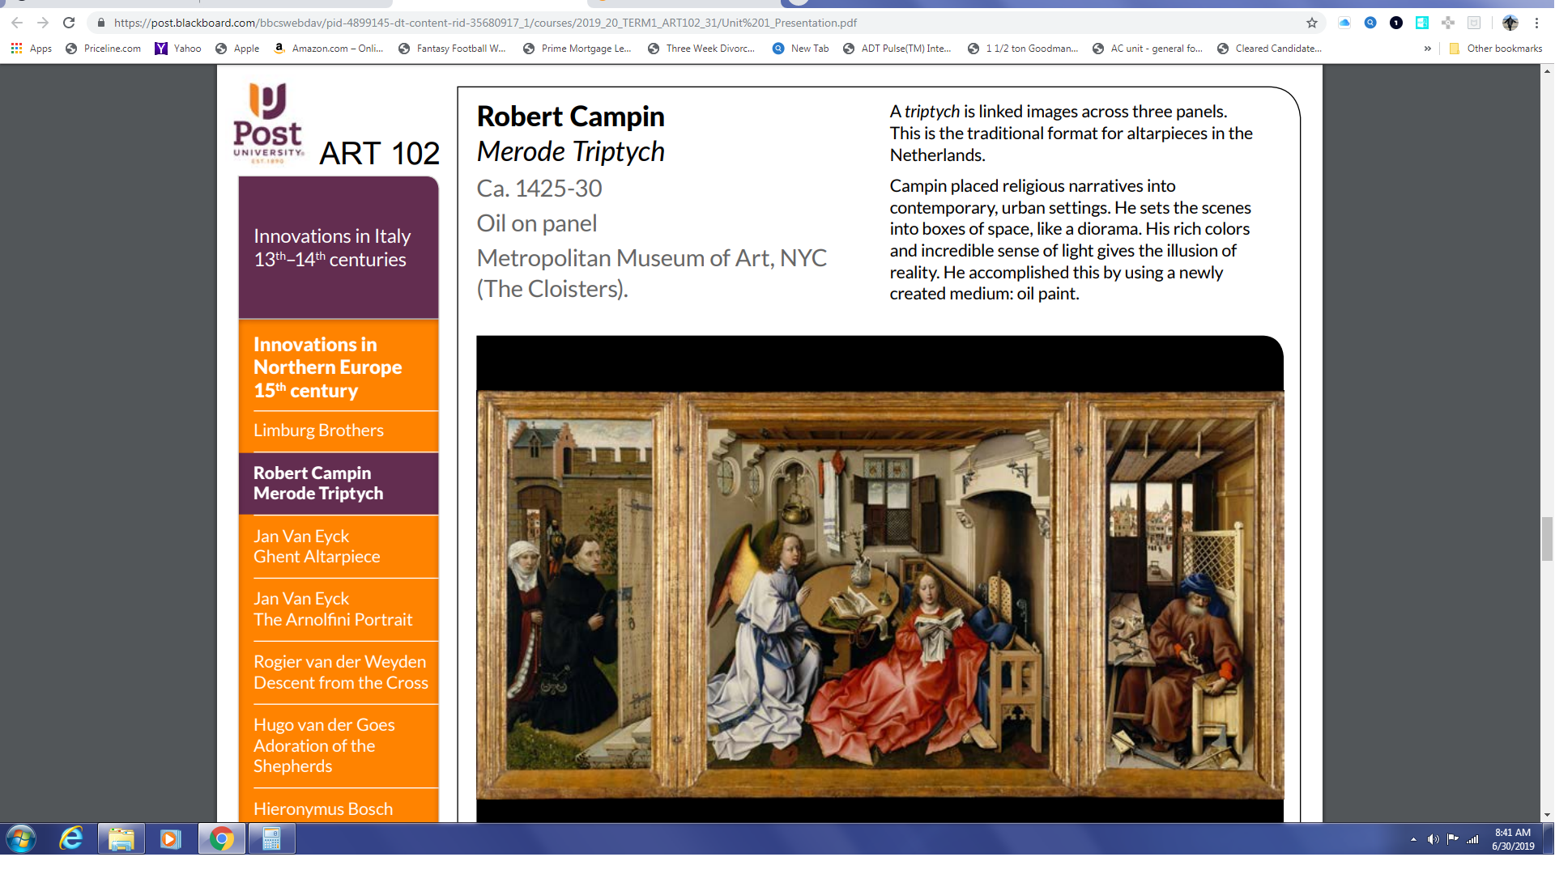Open the network signal tray icon
This screenshot has width=1555, height=874.
pyautogui.click(x=1473, y=839)
